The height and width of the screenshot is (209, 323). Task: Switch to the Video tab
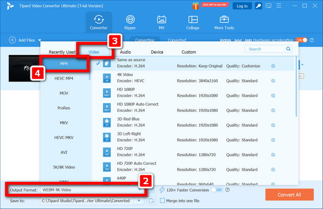click(94, 52)
